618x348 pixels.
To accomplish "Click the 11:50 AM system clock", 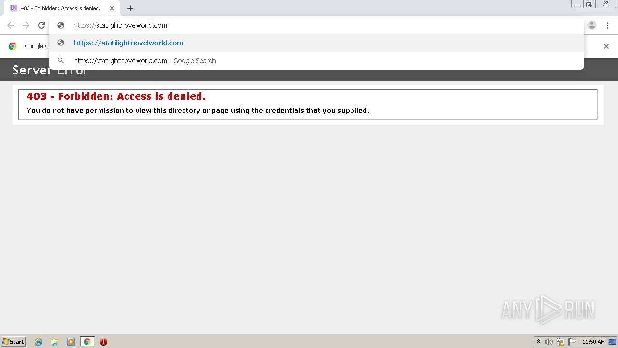I will pos(593,342).
